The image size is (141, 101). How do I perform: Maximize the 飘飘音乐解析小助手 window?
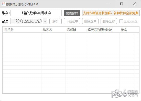[122, 4]
